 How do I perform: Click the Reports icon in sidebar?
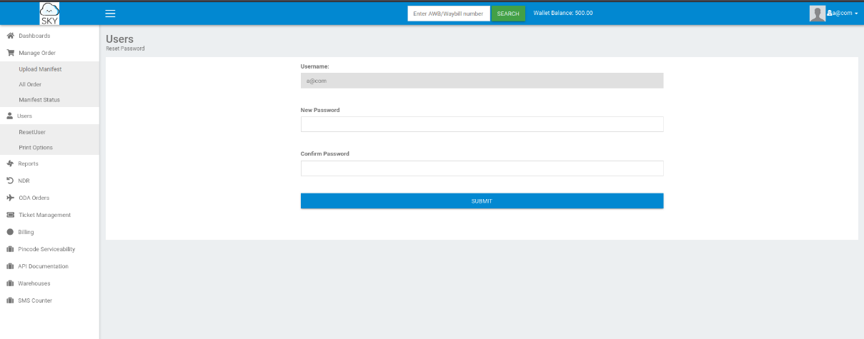10,163
